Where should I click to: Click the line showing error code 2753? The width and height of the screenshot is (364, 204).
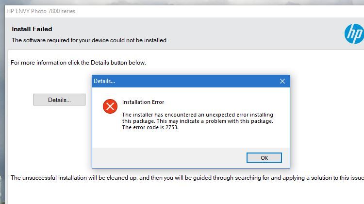[x=147, y=127]
